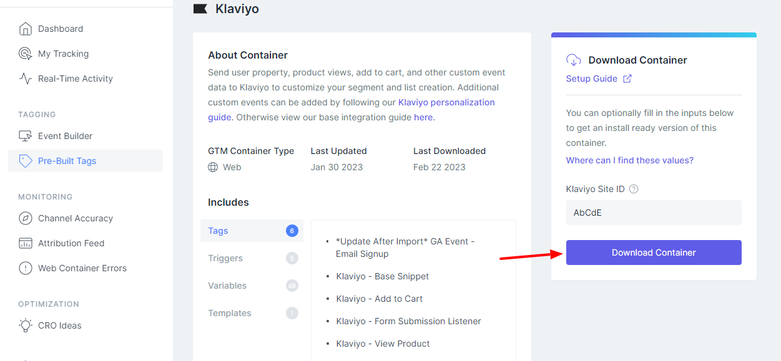Click 'Klaviyo - Add to Cart' list item
The image size is (781, 361).
tap(380, 299)
